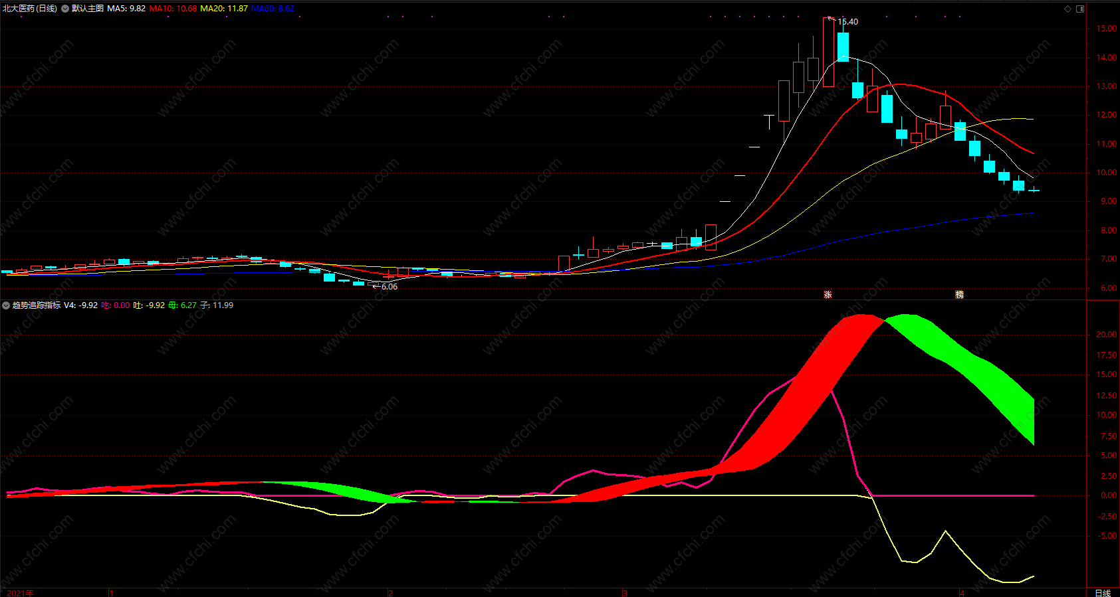Click the 15.00 price axis label
Image resolution: width=1120 pixels, height=597 pixels.
point(1107,29)
